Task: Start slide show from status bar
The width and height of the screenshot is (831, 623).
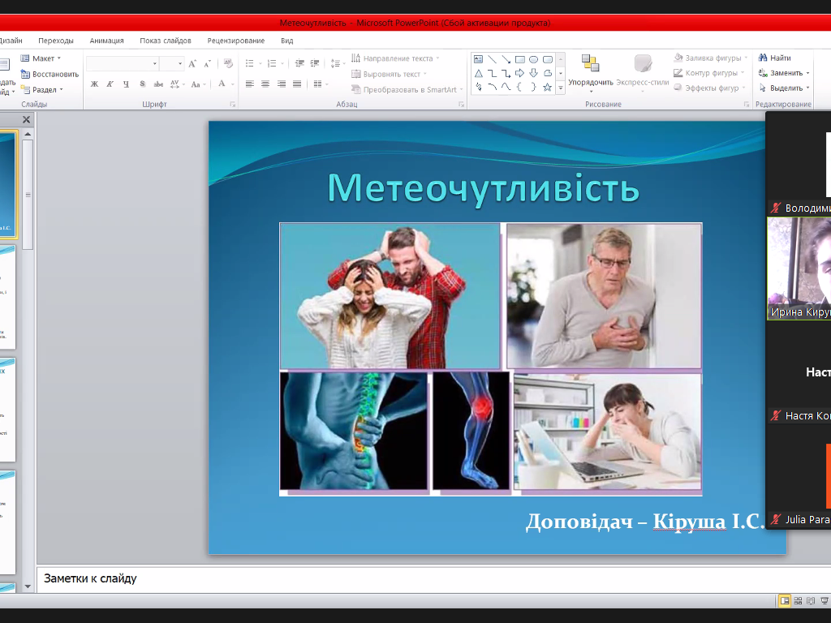Action: [x=825, y=600]
